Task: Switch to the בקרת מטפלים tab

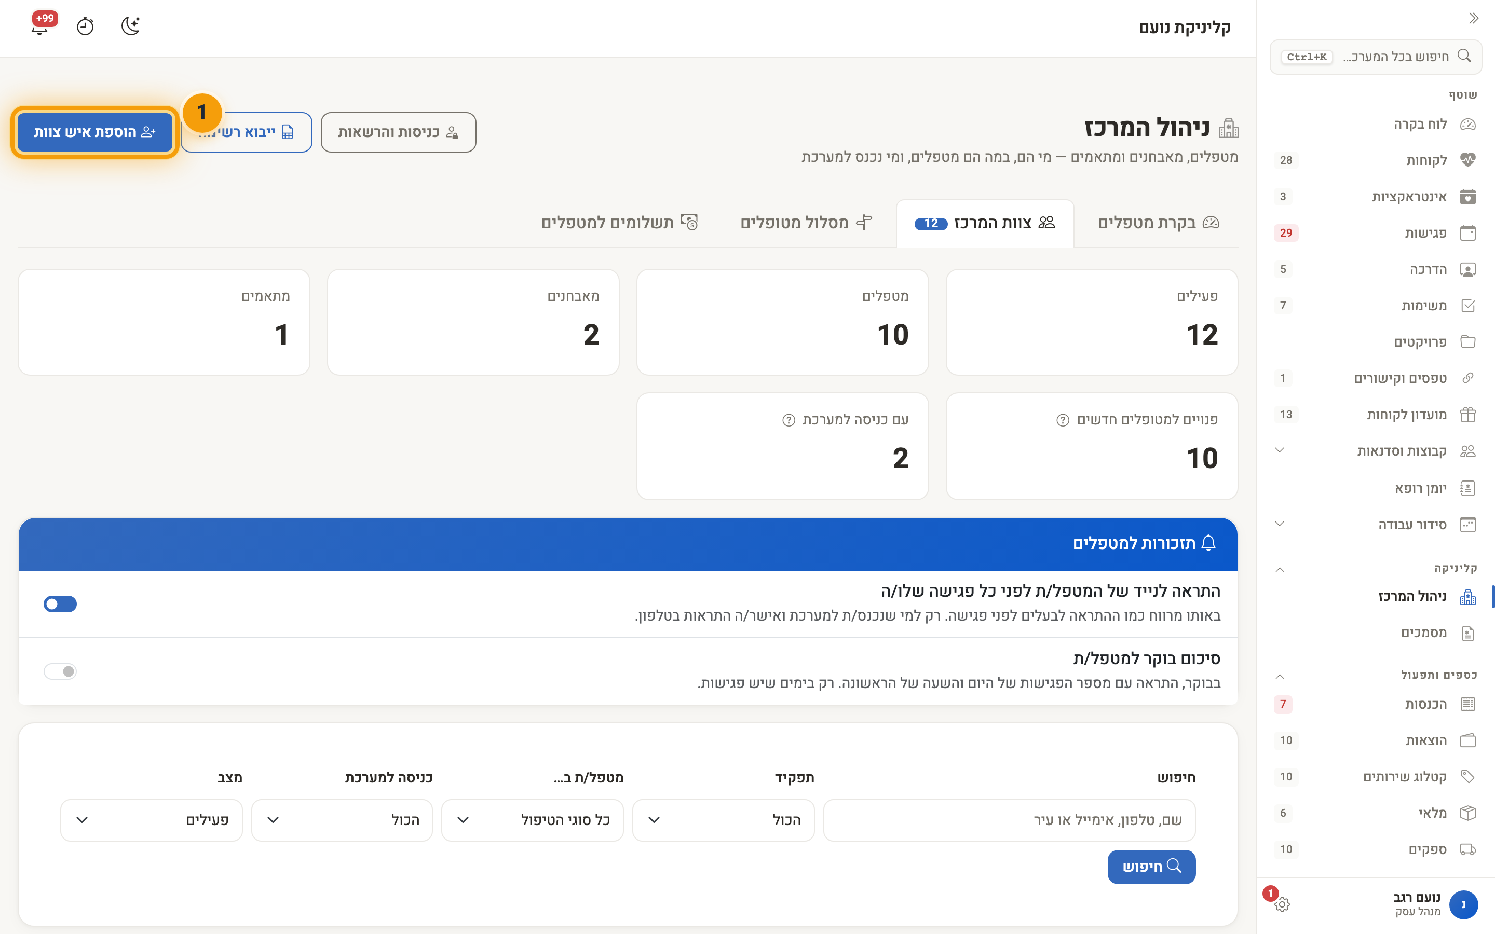Action: [x=1158, y=223]
